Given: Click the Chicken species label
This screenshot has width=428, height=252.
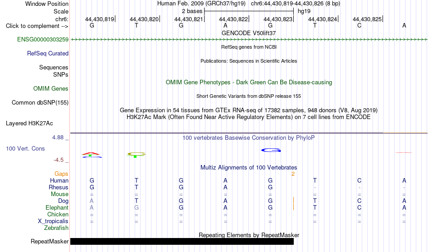Looking at the screenshot, I should [x=58, y=215].
